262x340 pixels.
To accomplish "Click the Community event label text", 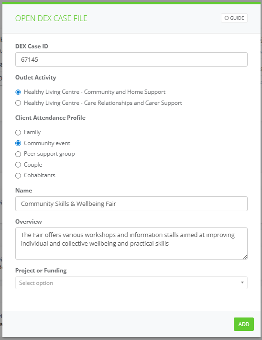I will click(47, 143).
